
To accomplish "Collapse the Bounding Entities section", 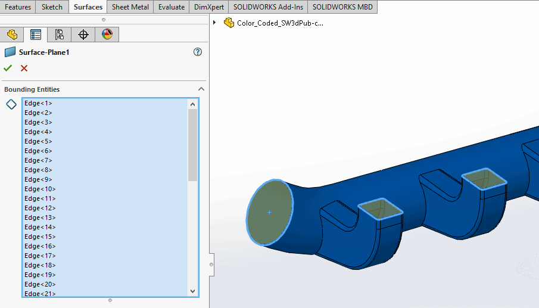I will pyautogui.click(x=201, y=89).
